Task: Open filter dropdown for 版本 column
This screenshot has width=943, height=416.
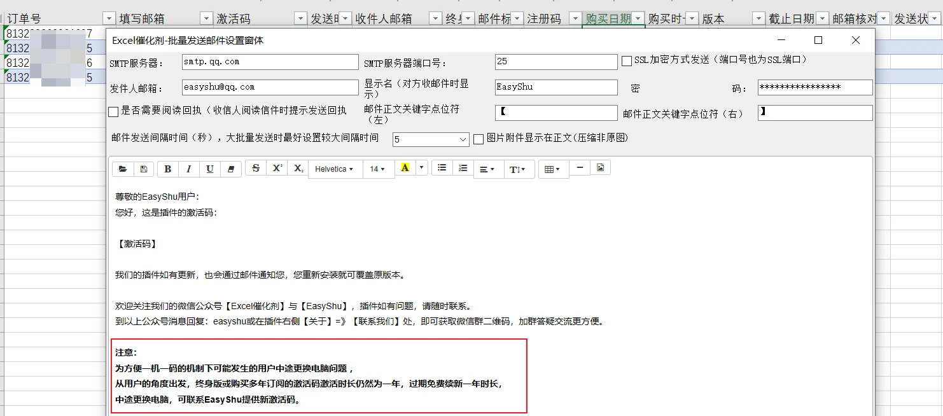Action: tap(758, 18)
